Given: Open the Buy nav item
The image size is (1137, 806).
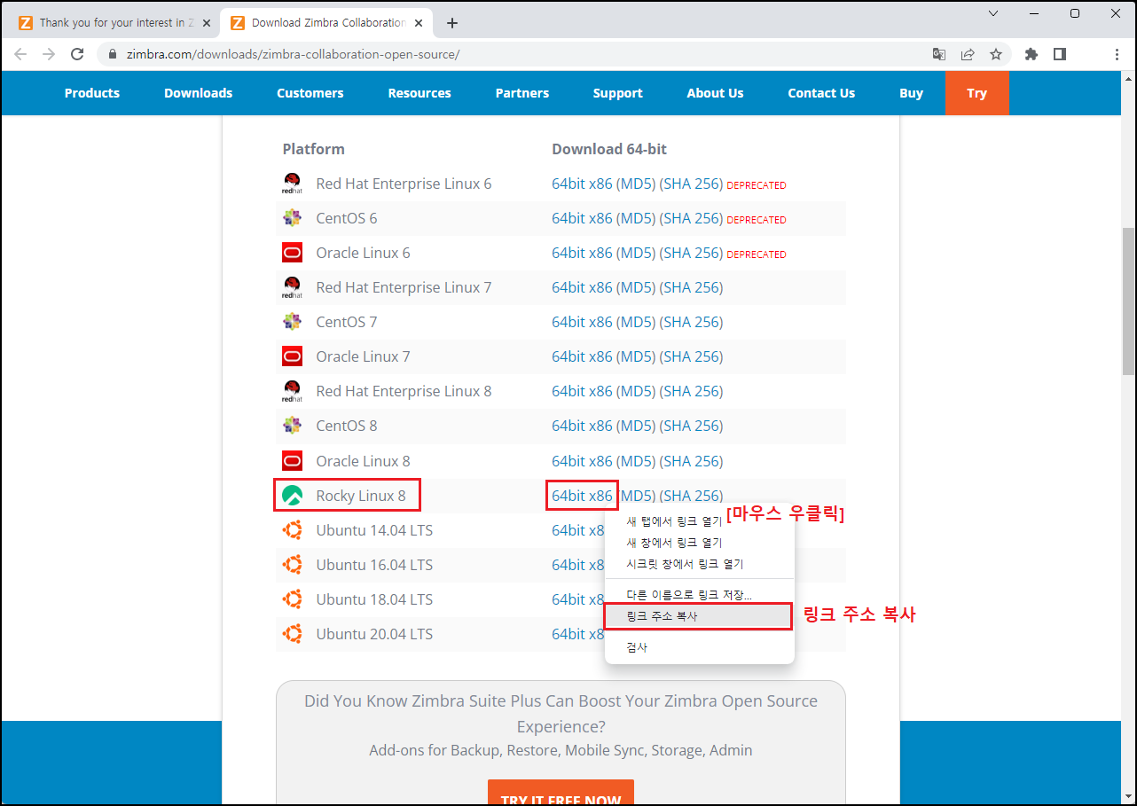Looking at the screenshot, I should (912, 93).
